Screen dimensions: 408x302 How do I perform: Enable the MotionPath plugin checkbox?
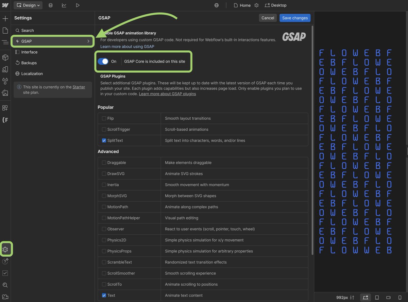click(104, 207)
